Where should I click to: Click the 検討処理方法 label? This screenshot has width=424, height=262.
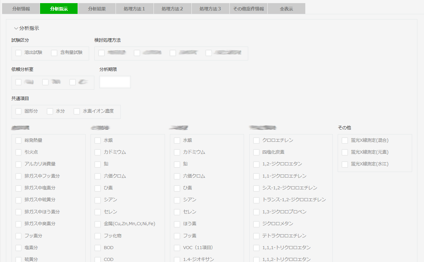coord(108,40)
